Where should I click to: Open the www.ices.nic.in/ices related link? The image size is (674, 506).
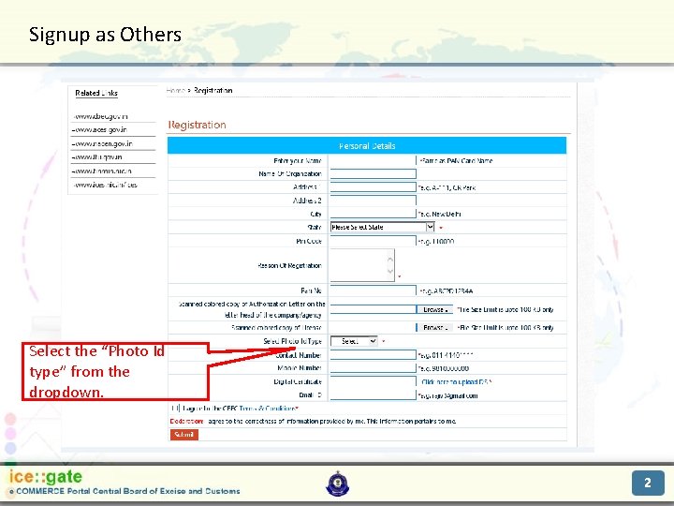pyautogui.click(x=105, y=185)
